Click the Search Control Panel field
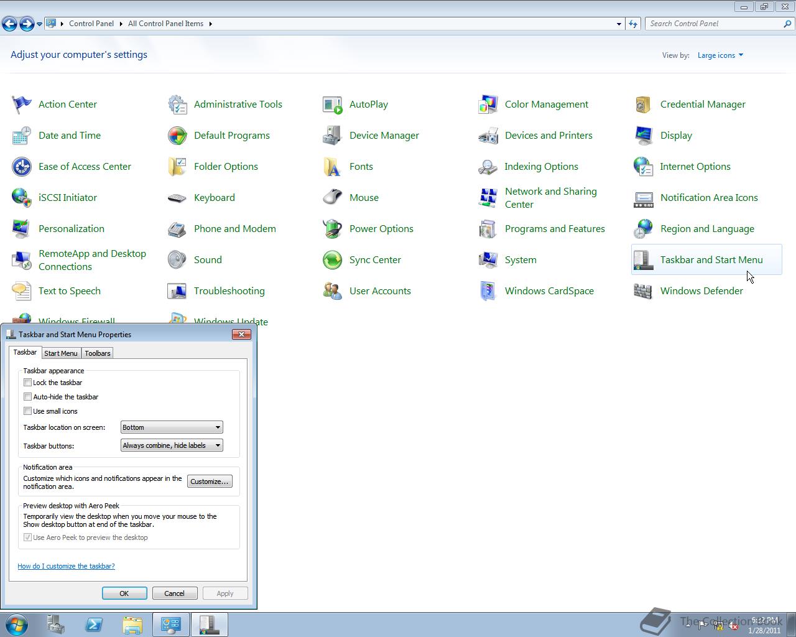Screen dimensions: 796x637 pos(714,24)
